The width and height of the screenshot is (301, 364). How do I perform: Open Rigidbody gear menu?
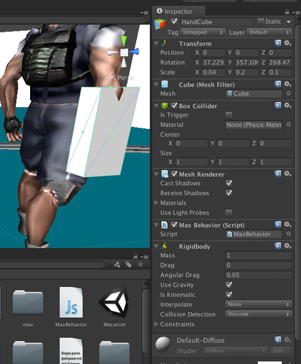[288, 246]
